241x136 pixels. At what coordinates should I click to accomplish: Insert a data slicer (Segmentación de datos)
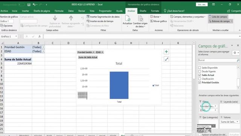(x=103, y=17)
